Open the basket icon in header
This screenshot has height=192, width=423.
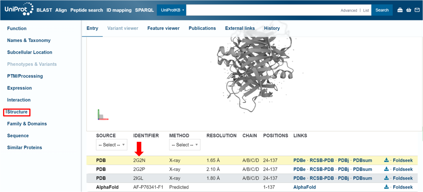(x=409, y=10)
